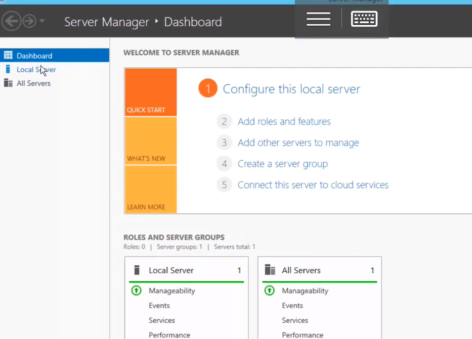The image size is (472, 339).
Task: Click the back navigation arrow
Action: (12, 21)
